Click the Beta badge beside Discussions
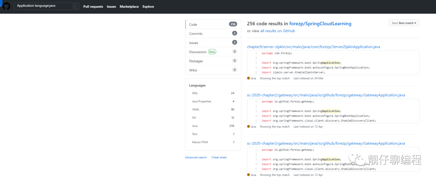This screenshot has width=436, height=179. point(212,52)
